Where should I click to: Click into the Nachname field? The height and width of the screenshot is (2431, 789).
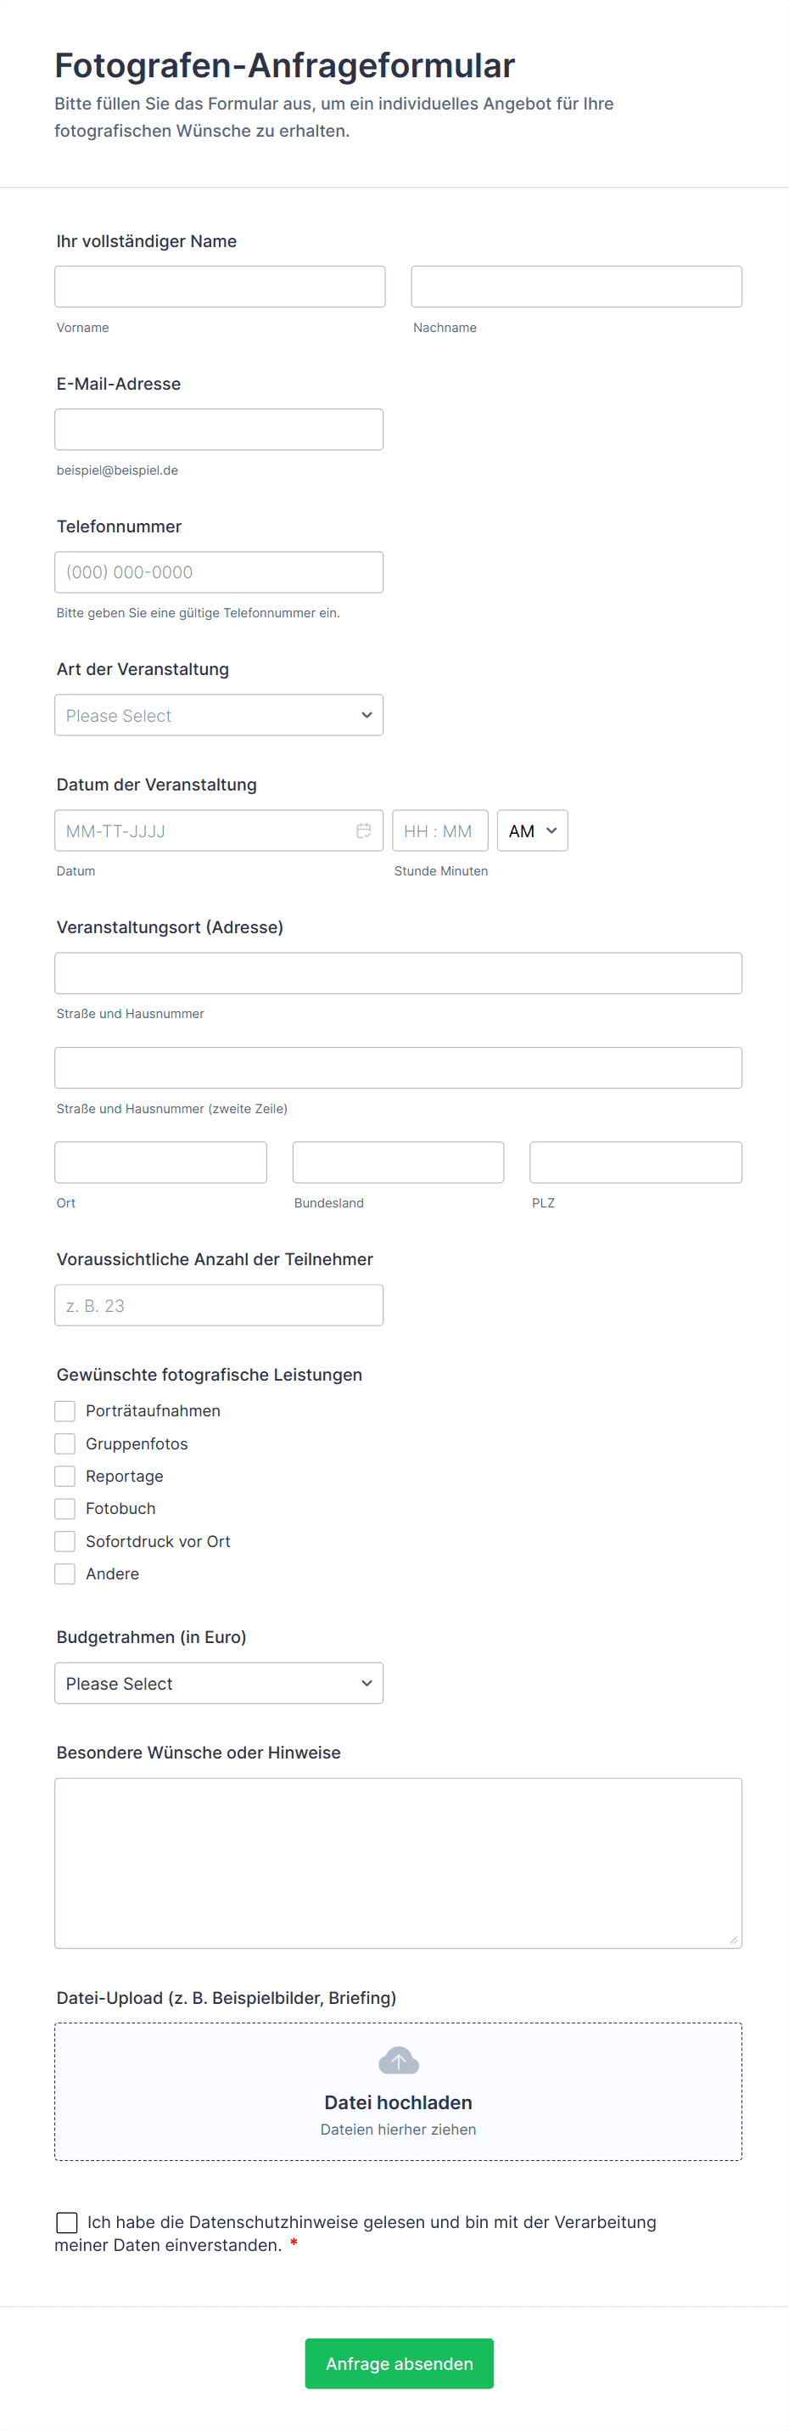(x=576, y=287)
